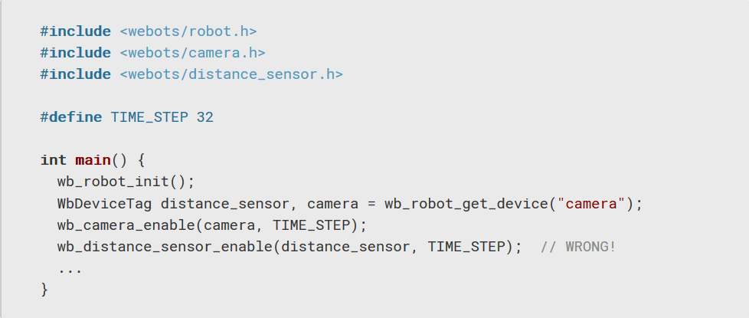Screen dimensions: 749x318
Task: Click the wb_robot_get_device function call
Action: point(466,204)
